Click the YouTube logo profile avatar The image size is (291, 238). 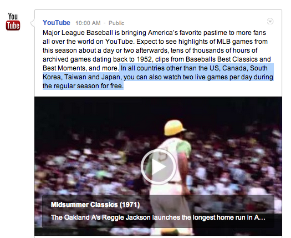click(13, 22)
